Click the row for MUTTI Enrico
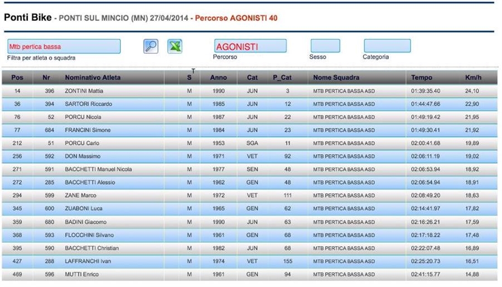The width and height of the screenshot is (502, 287). coord(83,274)
